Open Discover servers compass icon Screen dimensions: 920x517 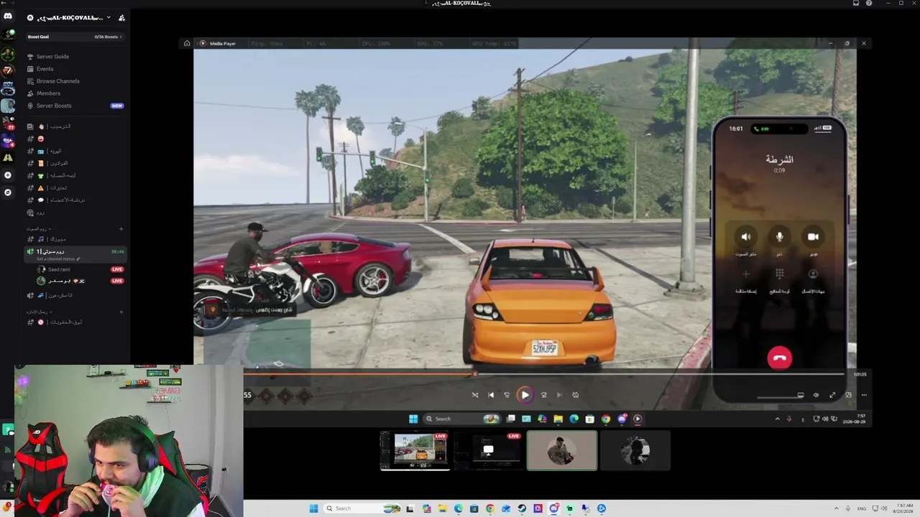pyautogui.click(x=8, y=192)
